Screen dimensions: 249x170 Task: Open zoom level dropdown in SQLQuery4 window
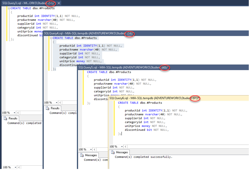click(57, 103)
